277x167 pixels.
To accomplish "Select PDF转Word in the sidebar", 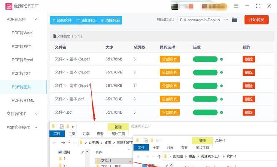I will click(x=22, y=33).
